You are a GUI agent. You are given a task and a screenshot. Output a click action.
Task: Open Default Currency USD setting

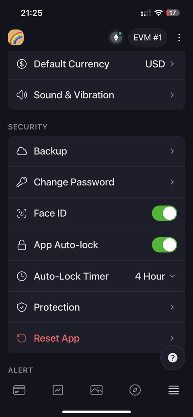[96, 64]
